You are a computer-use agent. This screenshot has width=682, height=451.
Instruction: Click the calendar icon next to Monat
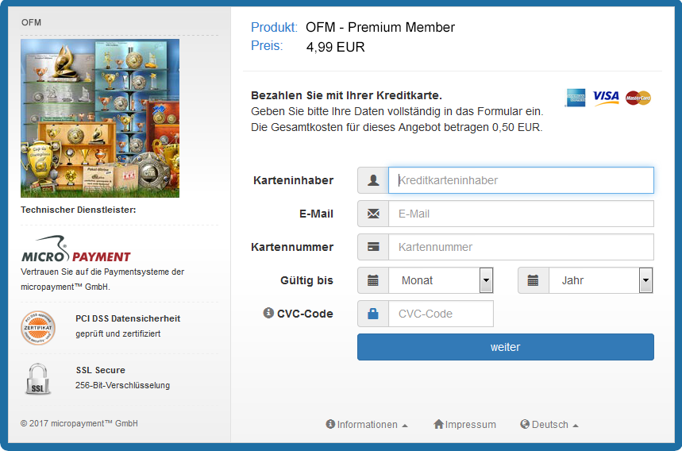coord(373,280)
